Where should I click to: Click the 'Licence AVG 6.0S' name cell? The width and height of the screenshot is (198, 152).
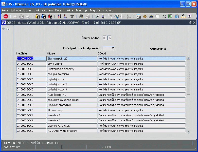(x=72, y=126)
